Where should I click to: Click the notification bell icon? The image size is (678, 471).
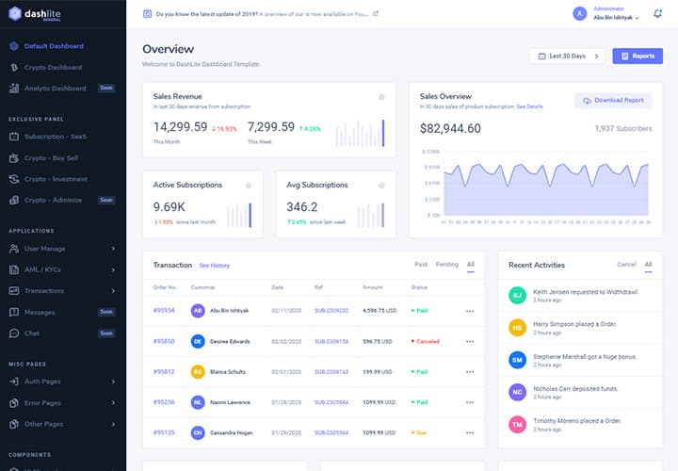[x=657, y=13]
